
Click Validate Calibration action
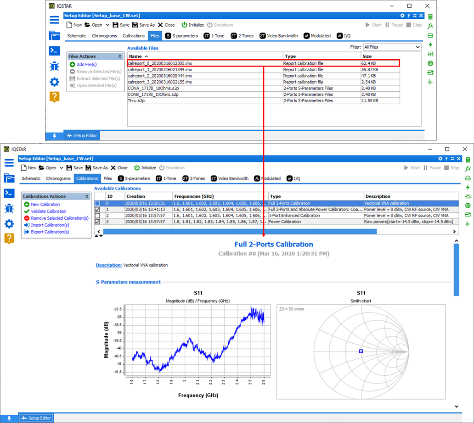(45, 211)
